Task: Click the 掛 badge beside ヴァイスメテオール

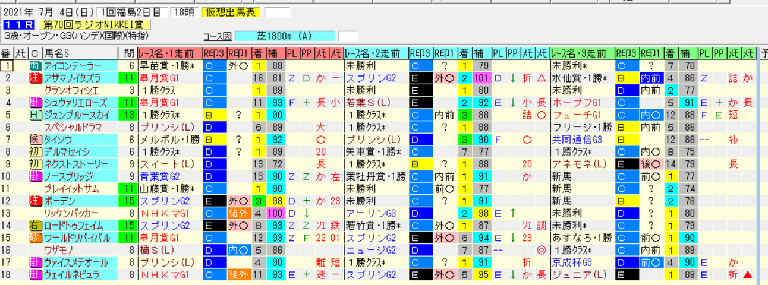Action: [35, 262]
